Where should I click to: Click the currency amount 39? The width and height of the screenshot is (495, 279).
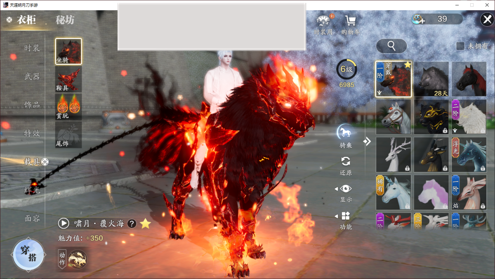[x=442, y=19]
